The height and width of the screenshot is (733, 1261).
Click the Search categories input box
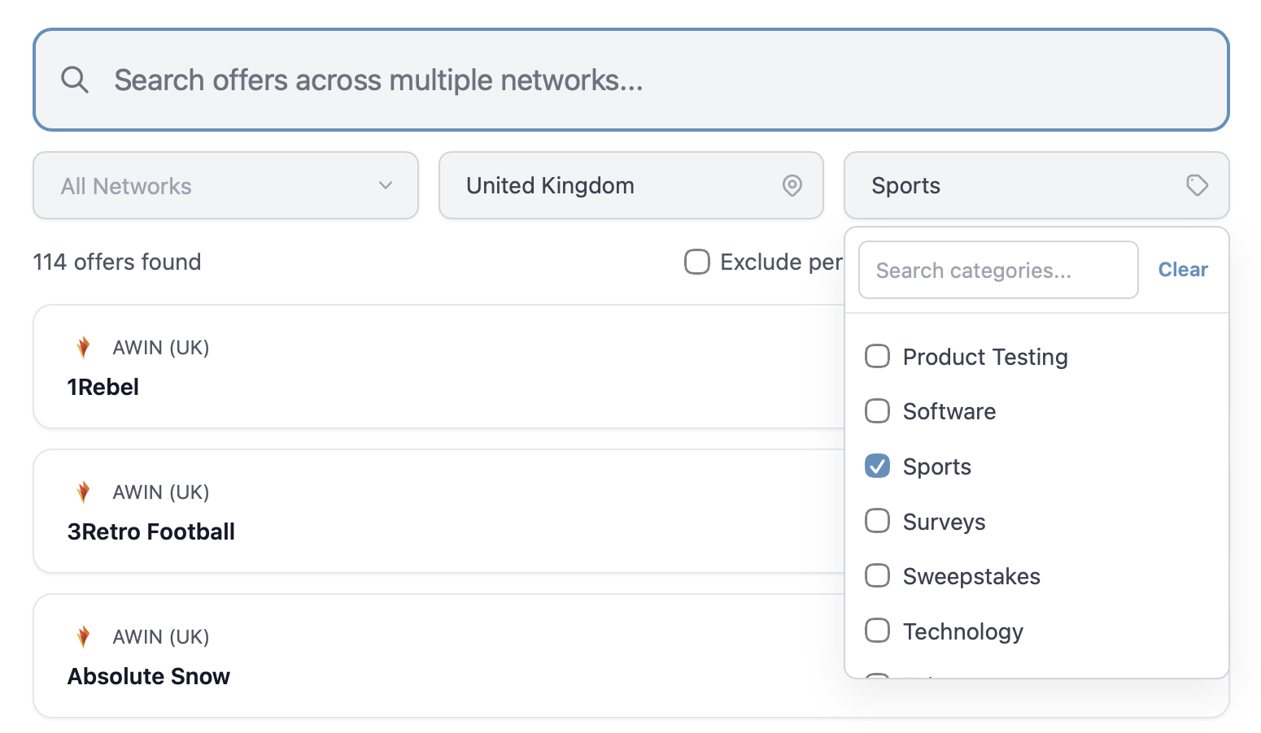pos(998,269)
